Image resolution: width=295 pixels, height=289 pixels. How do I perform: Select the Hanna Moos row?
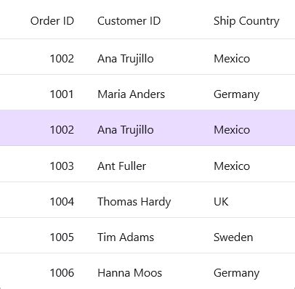point(147,271)
